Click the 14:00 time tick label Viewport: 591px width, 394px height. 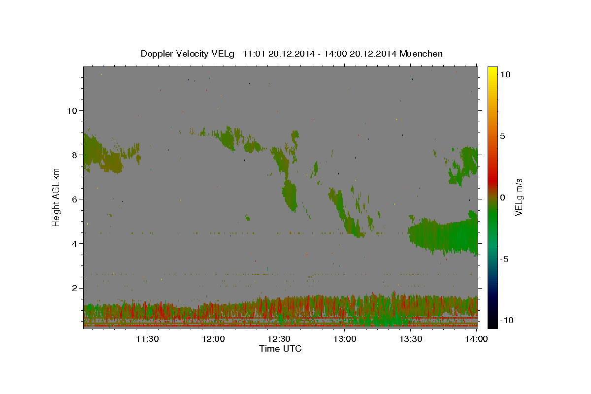(x=477, y=339)
